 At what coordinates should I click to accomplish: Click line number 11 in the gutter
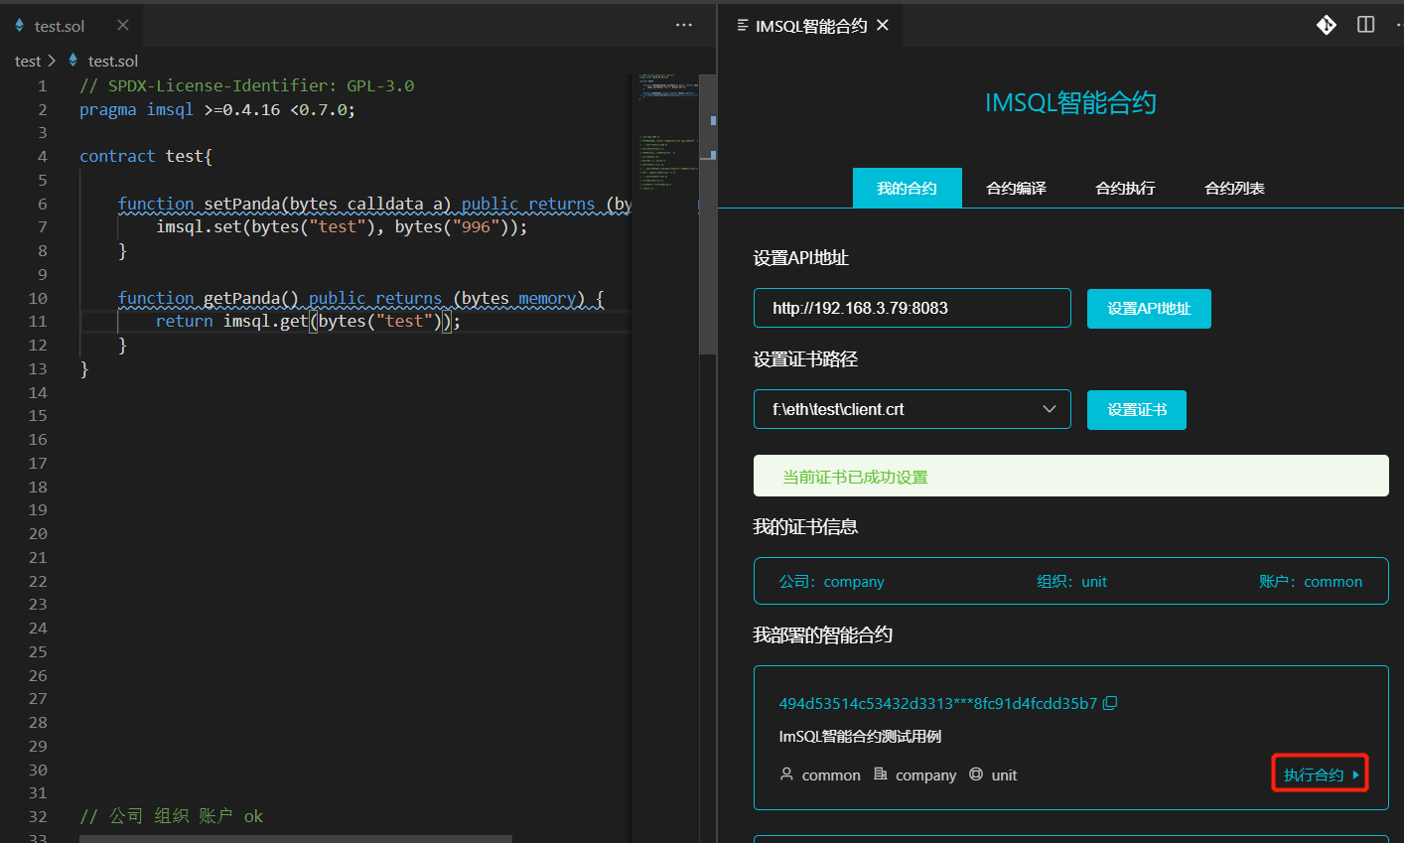click(x=38, y=321)
